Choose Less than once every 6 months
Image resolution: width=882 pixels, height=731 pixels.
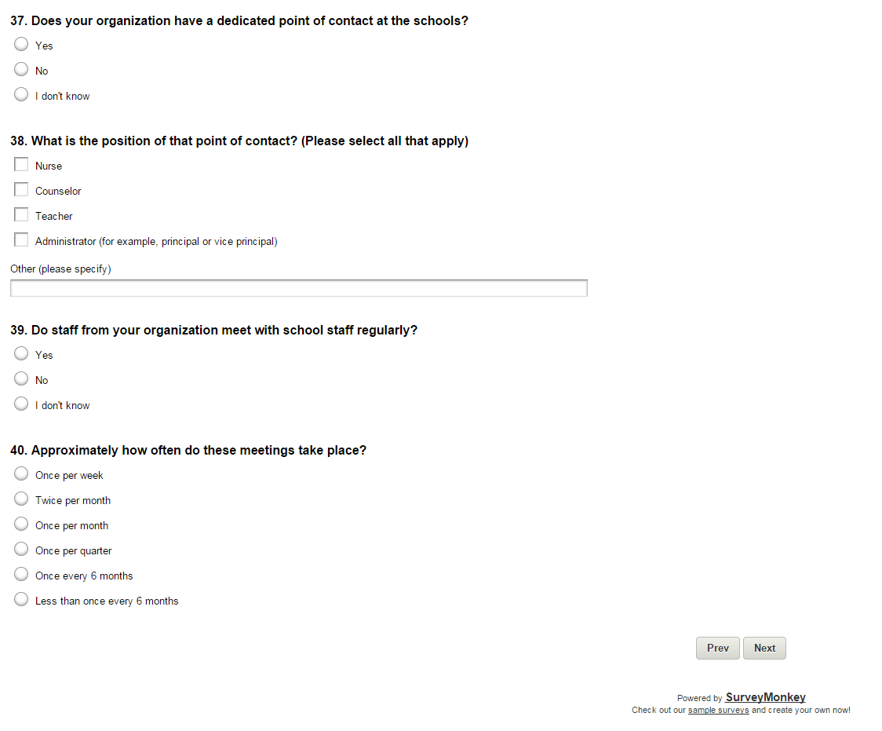[21, 600]
